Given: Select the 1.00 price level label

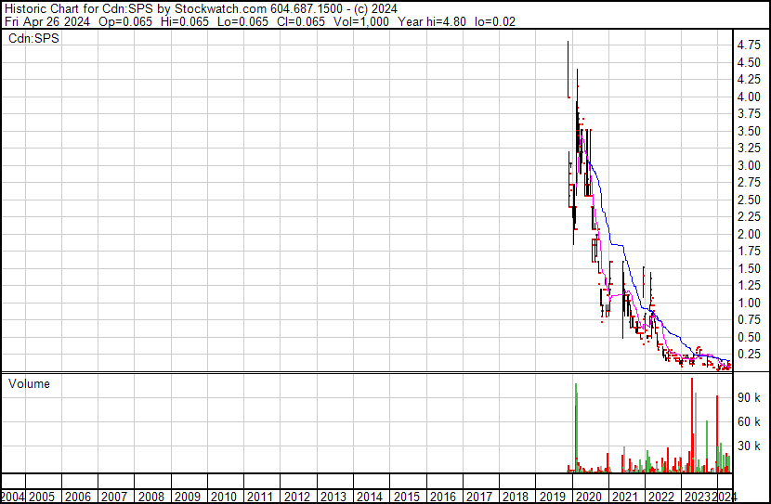Looking at the screenshot, I should [750, 303].
